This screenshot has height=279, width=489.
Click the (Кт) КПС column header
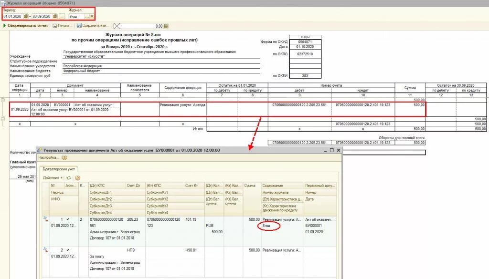click(165, 186)
